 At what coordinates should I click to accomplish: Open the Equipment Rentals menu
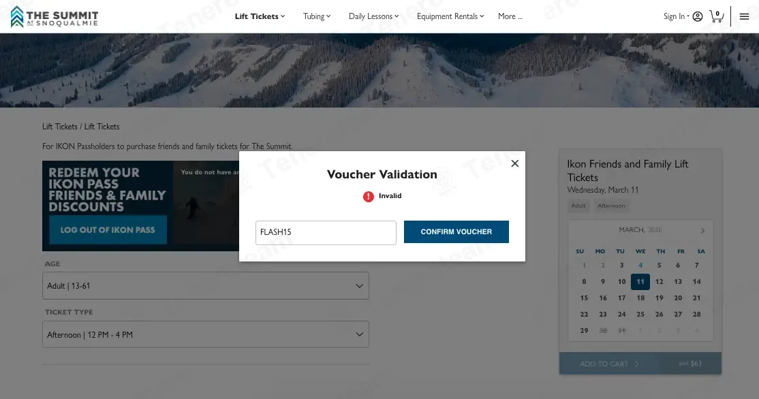click(x=450, y=16)
